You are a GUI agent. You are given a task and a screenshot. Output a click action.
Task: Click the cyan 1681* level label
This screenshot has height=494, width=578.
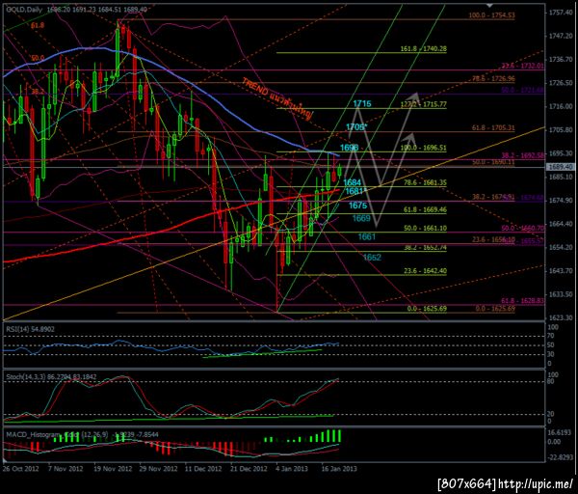356,191
